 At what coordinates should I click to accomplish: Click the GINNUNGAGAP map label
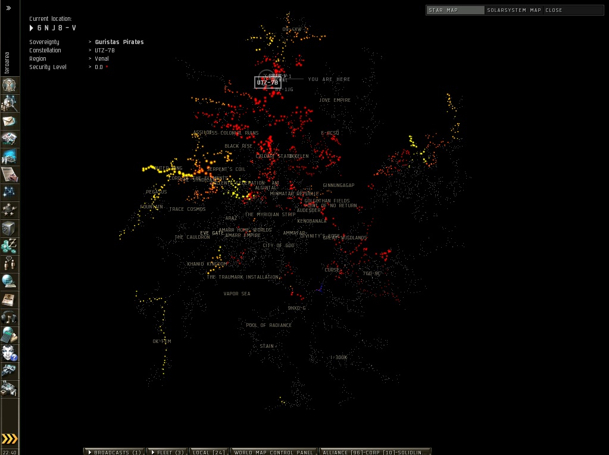[x=339, y=185]
